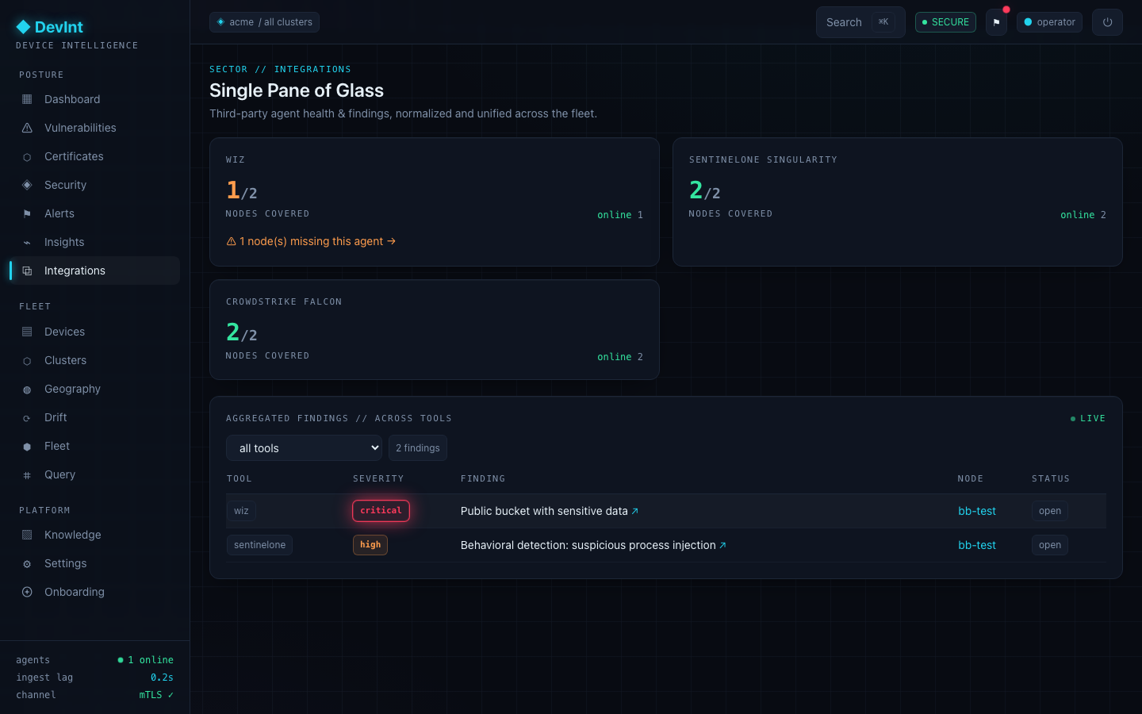
Task: Click the open status tag in sentinelone row
Action: pos(1050,545)
